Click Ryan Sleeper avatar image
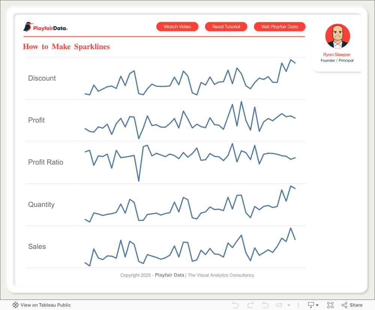This screenshot has width=375, height=310. pyautogui.click(x=337, y=36)
